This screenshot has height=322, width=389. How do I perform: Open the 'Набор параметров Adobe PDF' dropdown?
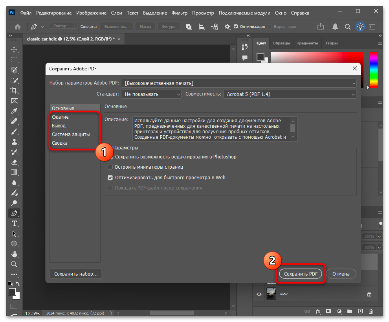click(239, 83)
